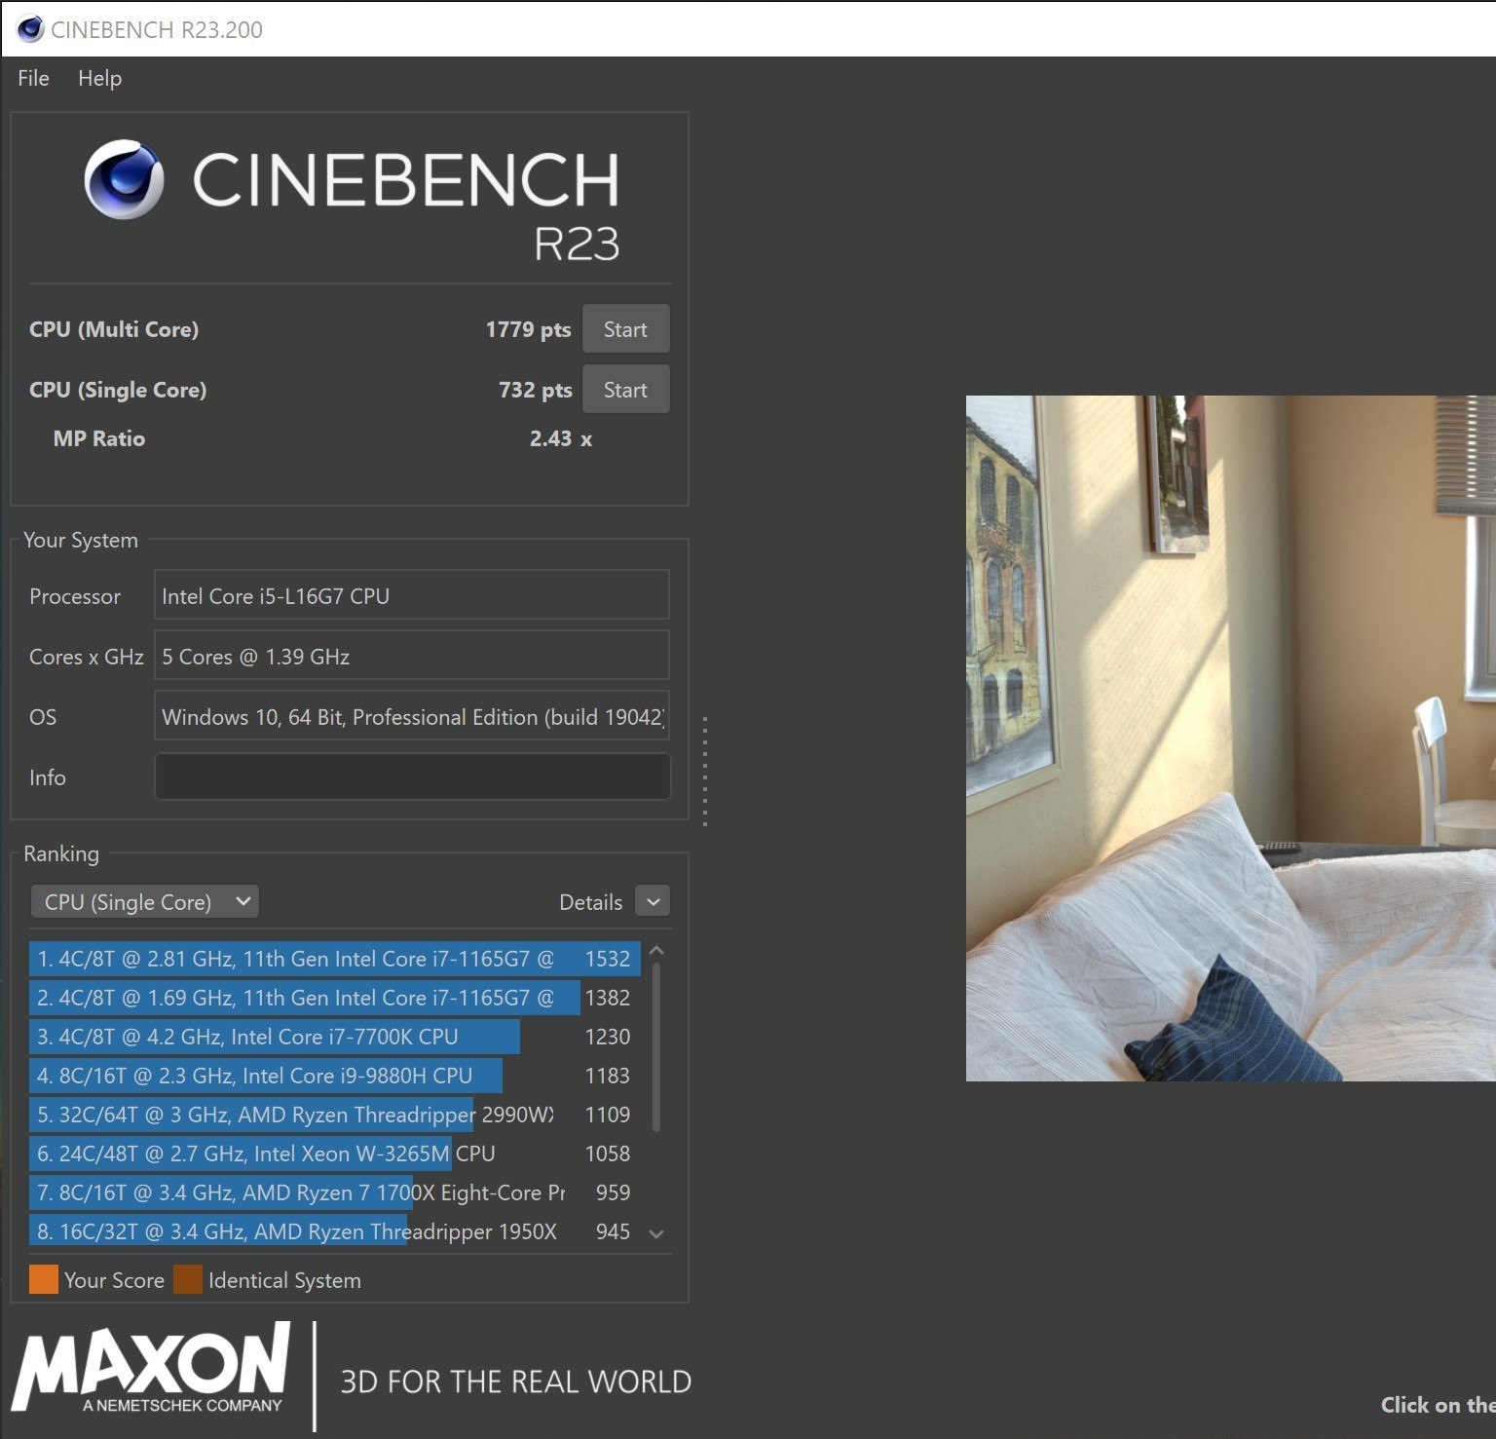
Task: Select ranking row 3 Core i7-7700K
Action: coord(334,1037)
